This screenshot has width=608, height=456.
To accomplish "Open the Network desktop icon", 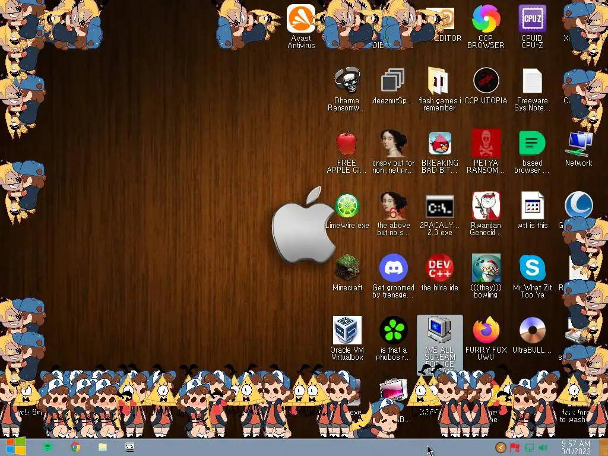I will [x=578, y=149].
